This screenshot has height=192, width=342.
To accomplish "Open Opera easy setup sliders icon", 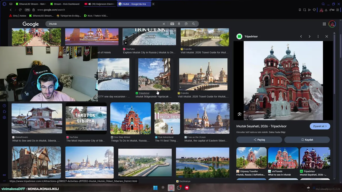I will (338, 10).
